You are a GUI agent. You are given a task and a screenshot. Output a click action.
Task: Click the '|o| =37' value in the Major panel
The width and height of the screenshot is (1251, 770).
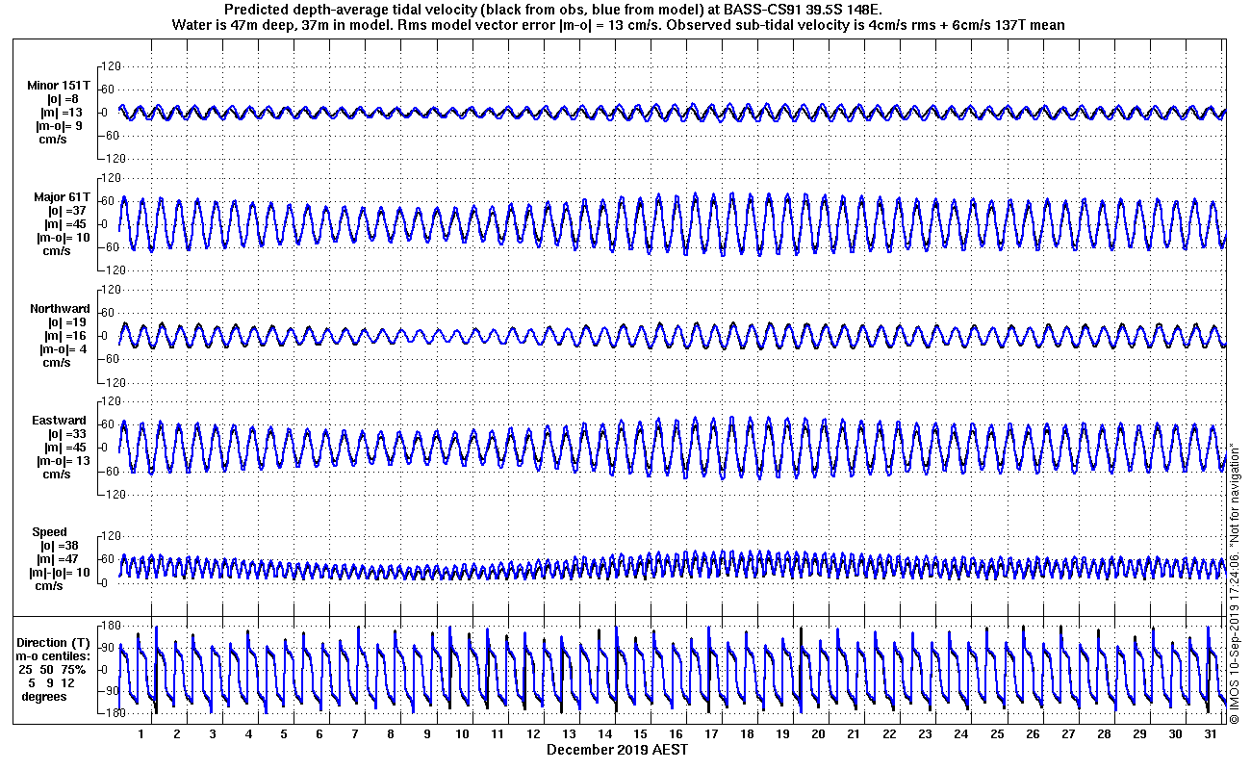(65, 211)
